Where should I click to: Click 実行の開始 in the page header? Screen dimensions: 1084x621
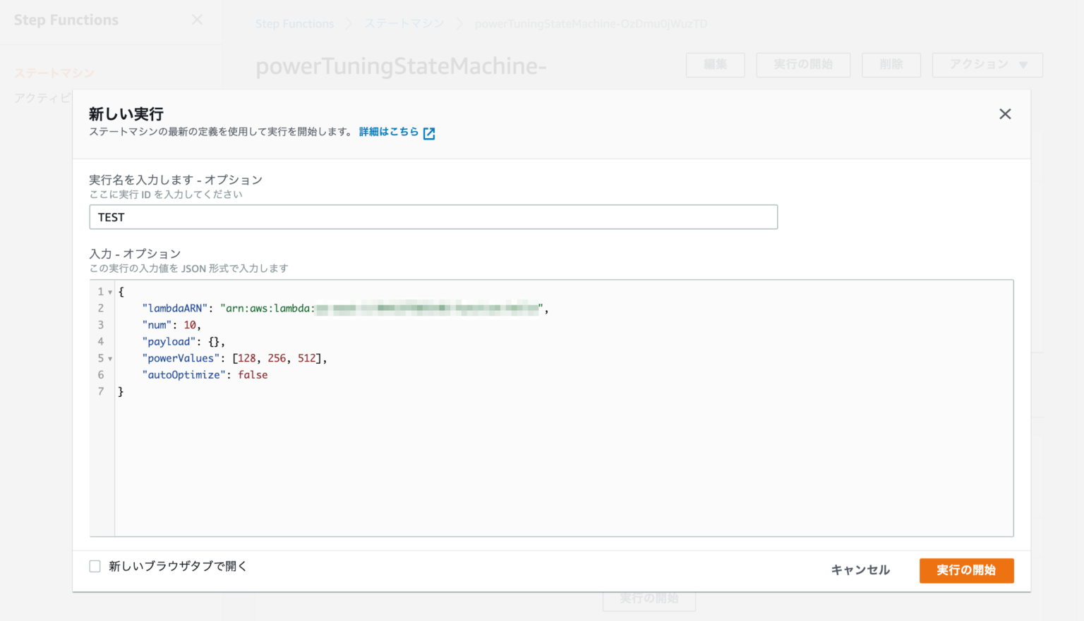click(803, 64)
